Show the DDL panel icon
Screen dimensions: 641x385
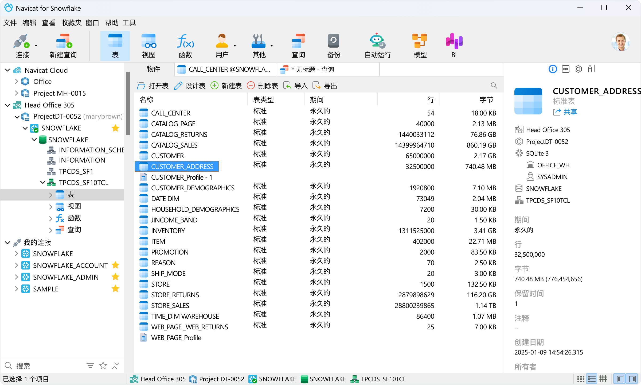[565, 69]
